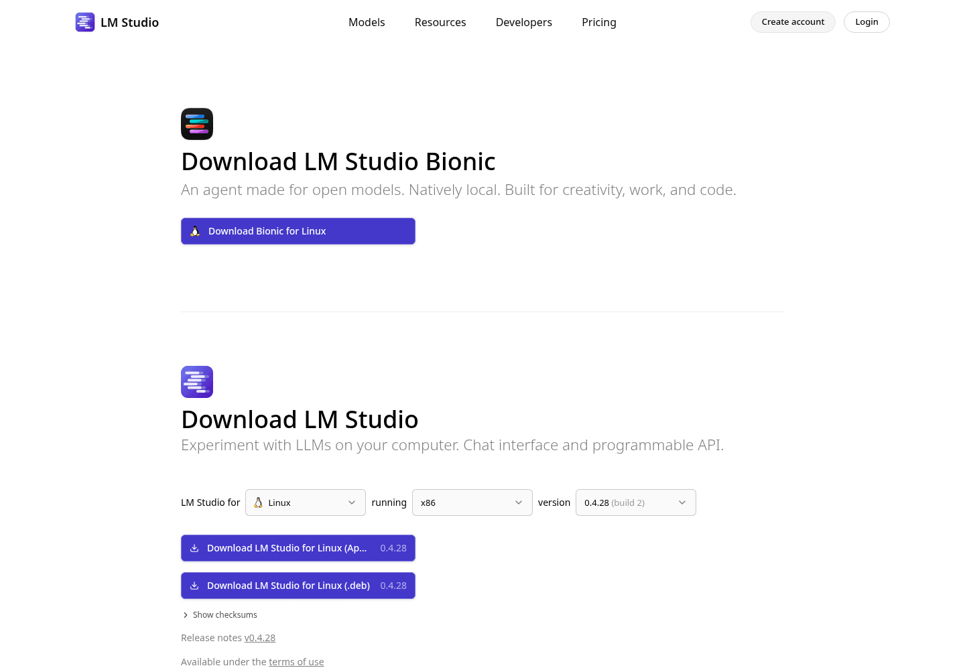
Task: Click the Create account button
Action: point(793,22)
